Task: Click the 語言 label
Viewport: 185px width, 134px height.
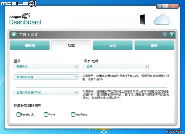Action: (17, 61)
